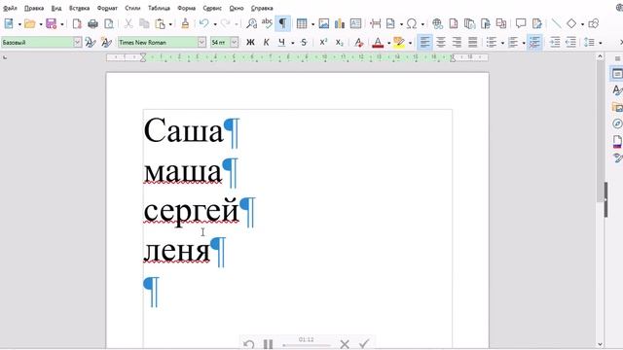Open the Сервис menu
Image resolution: width=623 pixels, height=350 pixels.
point(212,8)
